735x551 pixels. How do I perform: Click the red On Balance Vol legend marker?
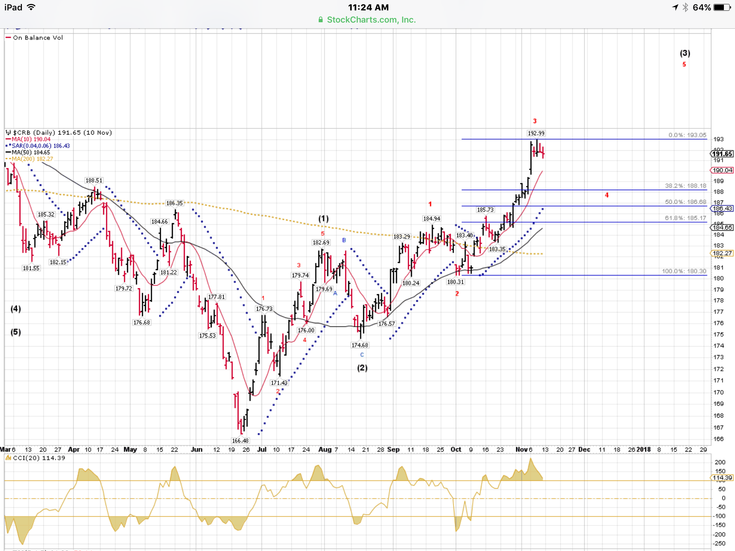pyautogui.click(x=8, y=37)
